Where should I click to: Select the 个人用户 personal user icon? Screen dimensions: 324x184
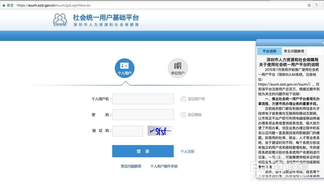(x=124, y=68)
